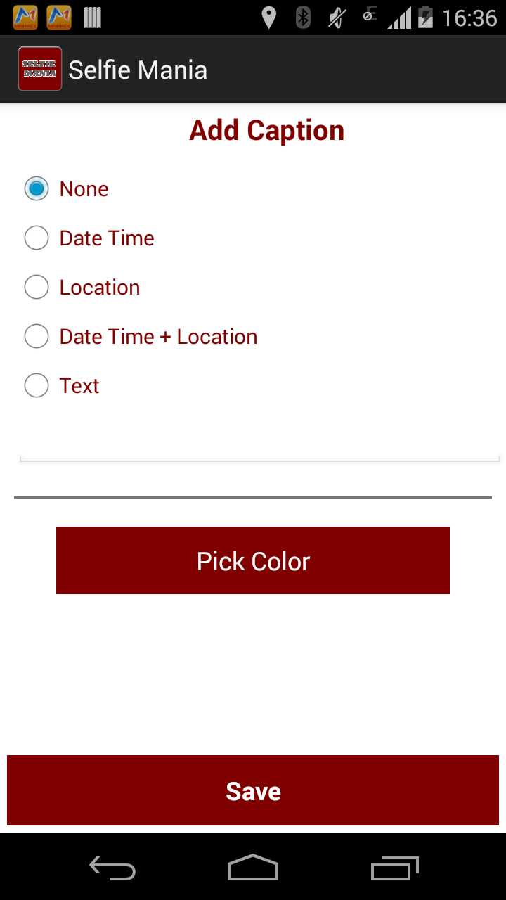Open the recent apps overview icon
The height and width of the screenshot is (900, 506).
pyautogui.click(x=394, y=868)
